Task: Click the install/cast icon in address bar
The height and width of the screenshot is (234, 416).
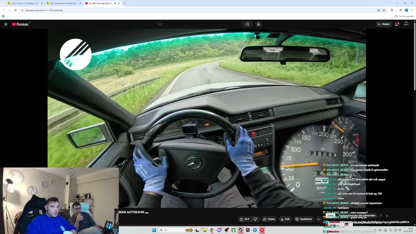Action: 378,10
